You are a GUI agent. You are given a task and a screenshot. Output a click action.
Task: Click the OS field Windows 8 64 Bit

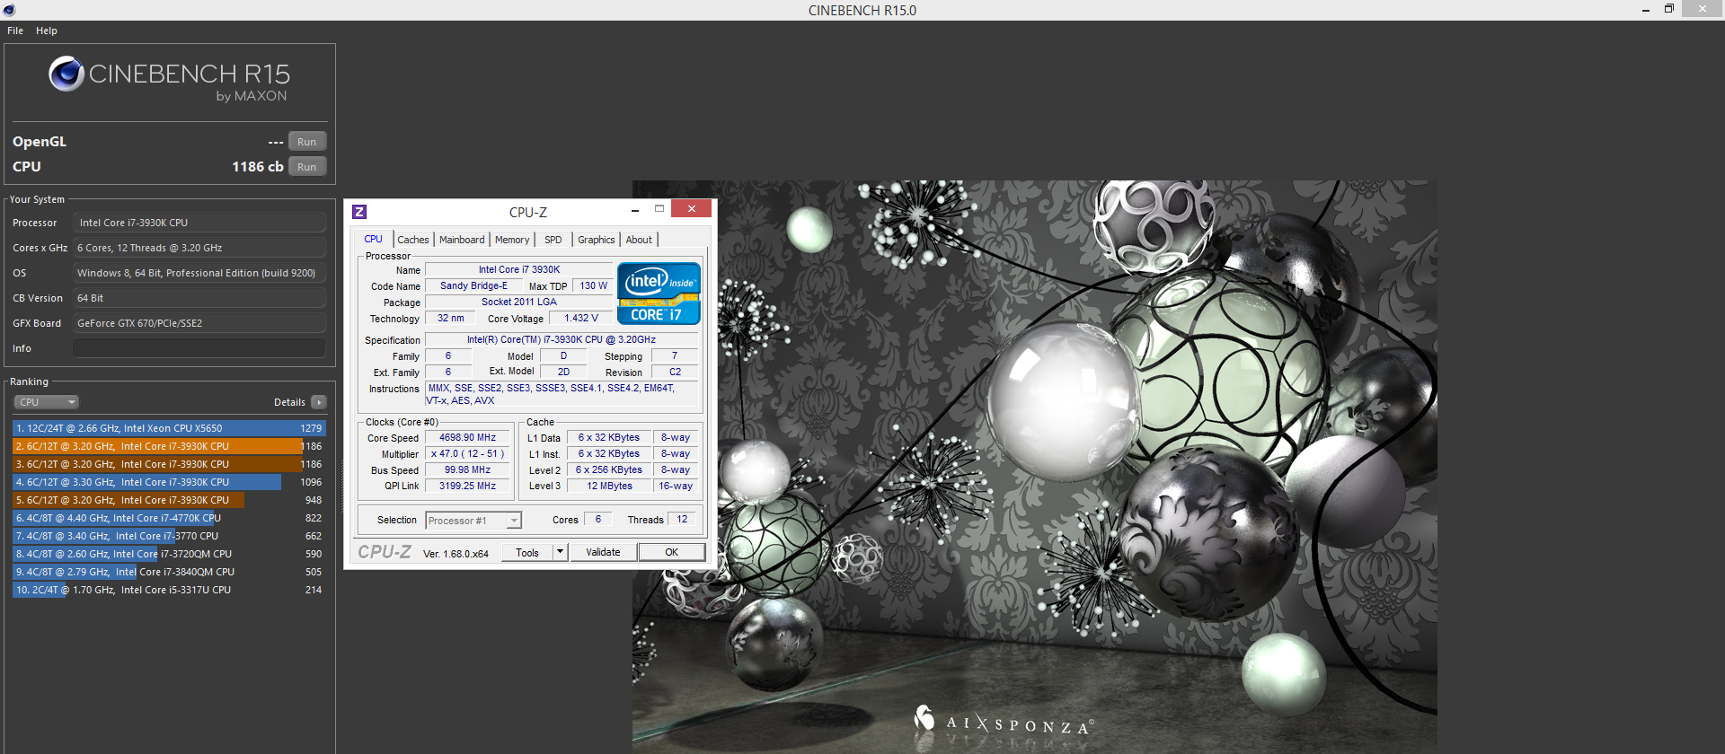tap(199, 273)
